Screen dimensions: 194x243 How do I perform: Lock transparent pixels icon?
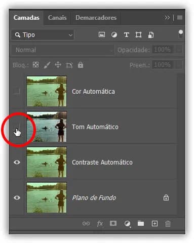[35, 65]
